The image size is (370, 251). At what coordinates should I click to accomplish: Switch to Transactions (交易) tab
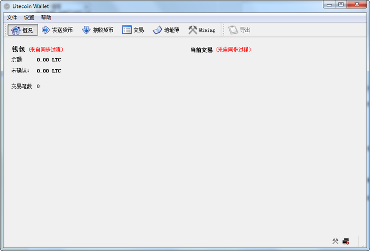coord(133,30)
